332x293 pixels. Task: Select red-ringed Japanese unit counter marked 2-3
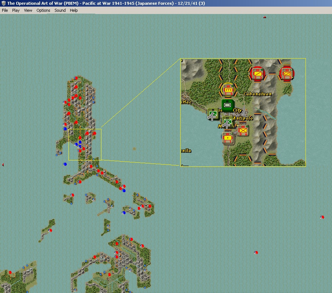(257, 74)
